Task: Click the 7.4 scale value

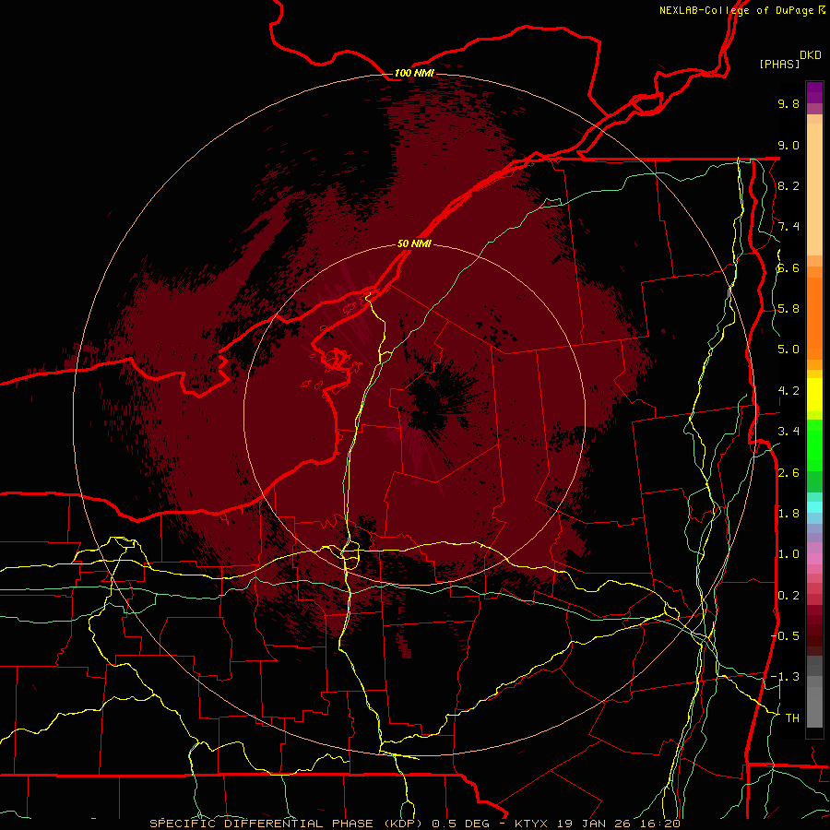Action: pos(788,227)
